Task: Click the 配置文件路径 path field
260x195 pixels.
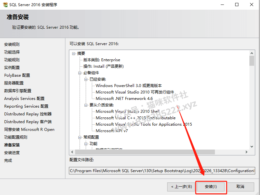Action: [162, 171]
